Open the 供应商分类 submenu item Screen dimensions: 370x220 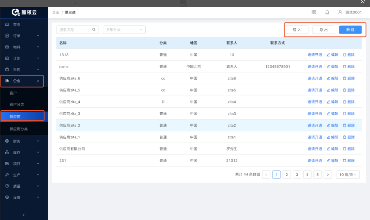tap(18, 129)
